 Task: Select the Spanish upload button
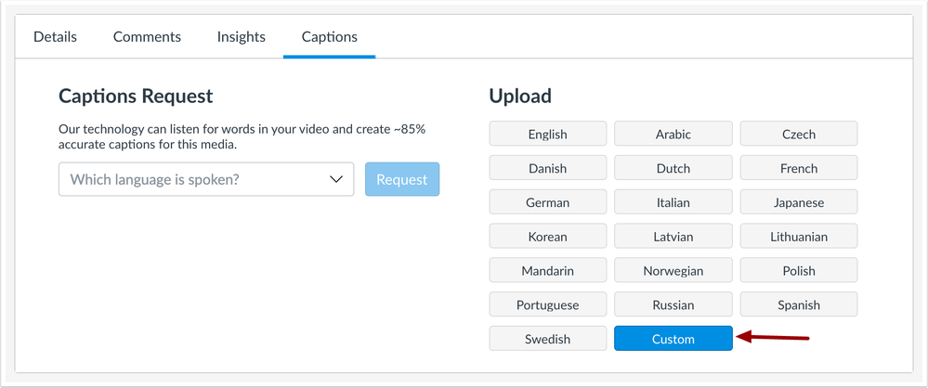pos(798,305)
